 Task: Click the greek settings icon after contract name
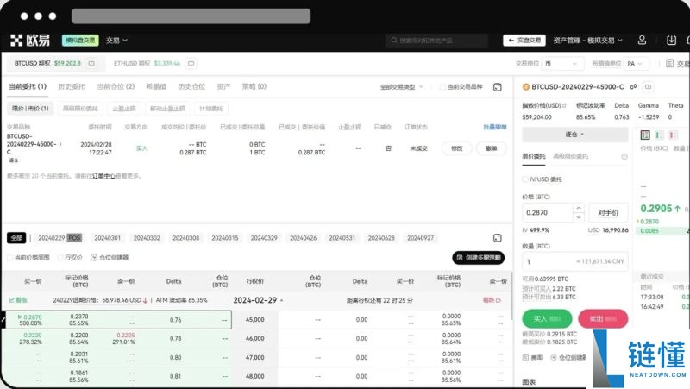click(633, 87)
